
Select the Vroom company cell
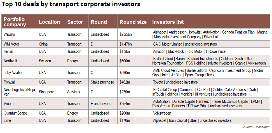[x=9, y=104]
